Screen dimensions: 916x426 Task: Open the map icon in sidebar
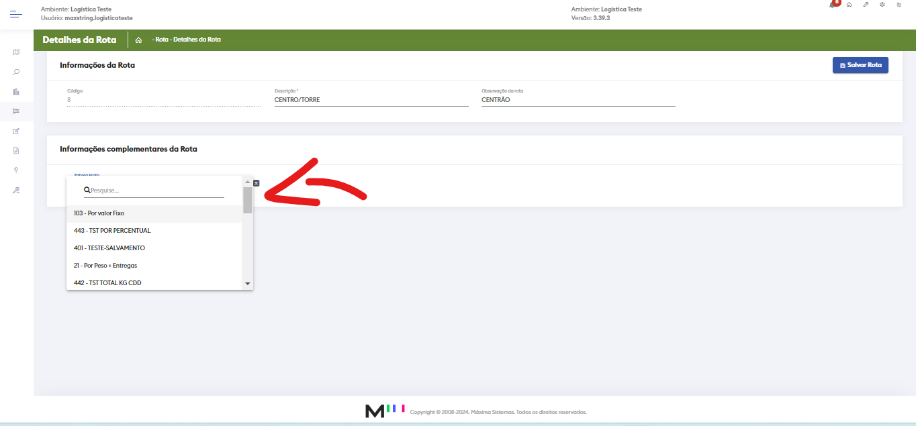tap(16, 52)
